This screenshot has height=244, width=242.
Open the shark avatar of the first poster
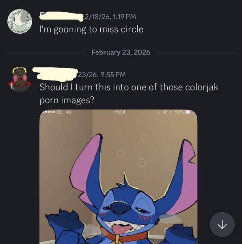[x=20, y=21]
